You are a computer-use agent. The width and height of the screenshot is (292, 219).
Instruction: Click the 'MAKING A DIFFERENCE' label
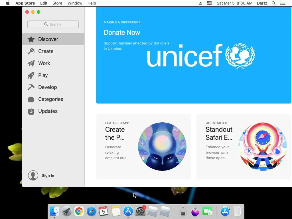(122, 22)
